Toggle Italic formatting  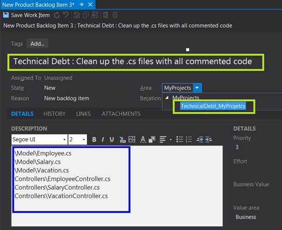tap(103, 140)
